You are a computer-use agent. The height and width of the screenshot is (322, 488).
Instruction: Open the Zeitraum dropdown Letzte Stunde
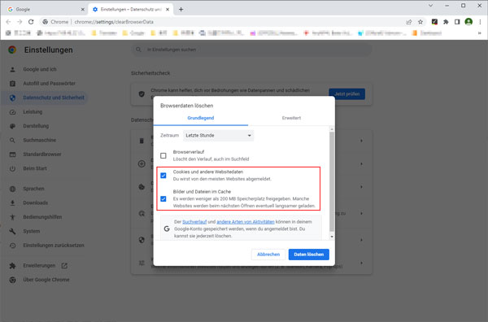coord(219,136)
